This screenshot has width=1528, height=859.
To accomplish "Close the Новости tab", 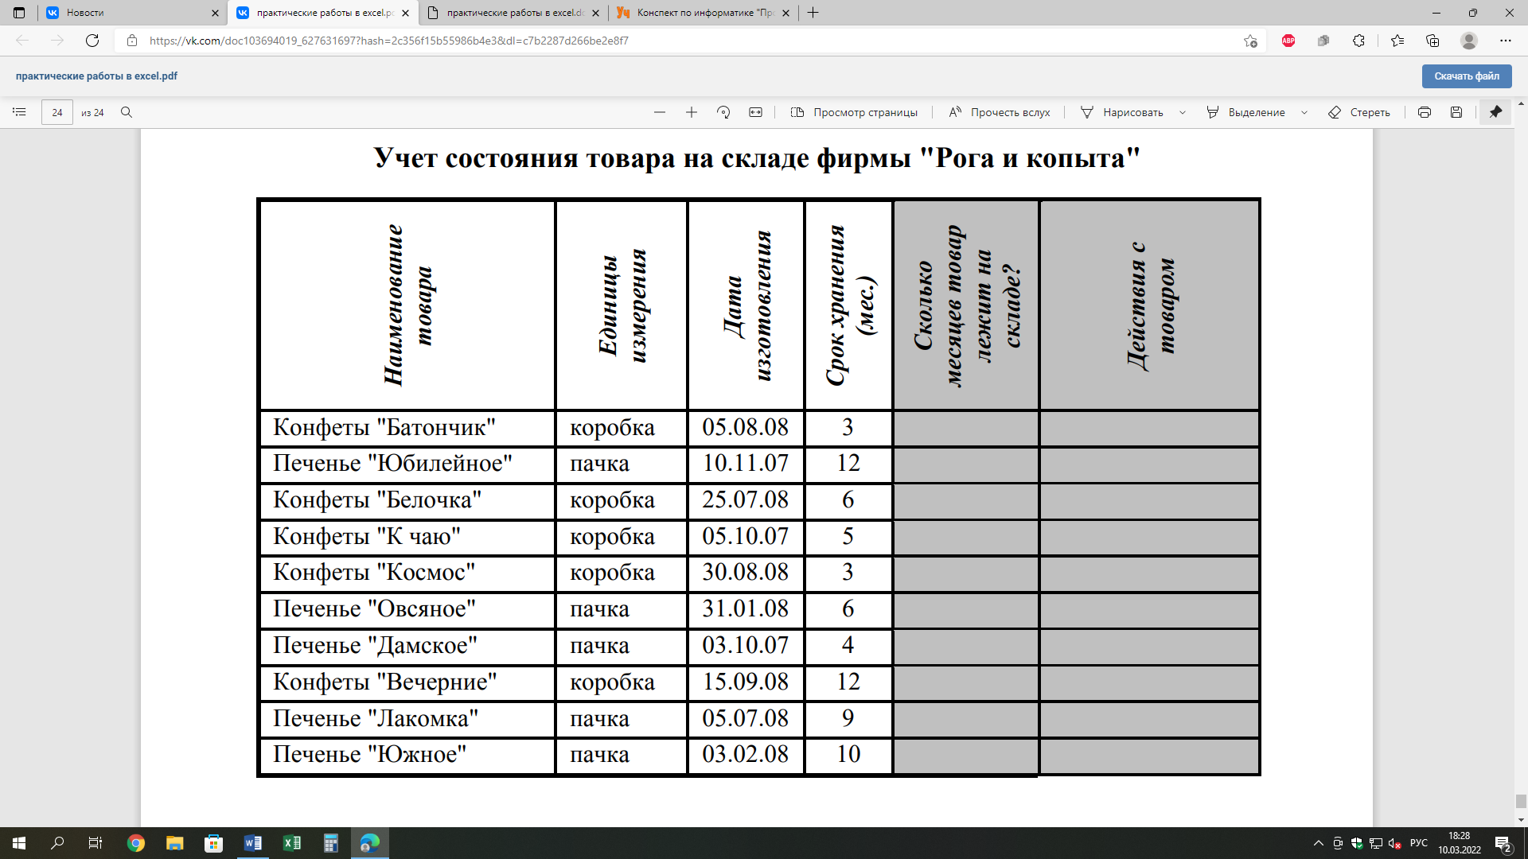I will [x=215, y=13].
